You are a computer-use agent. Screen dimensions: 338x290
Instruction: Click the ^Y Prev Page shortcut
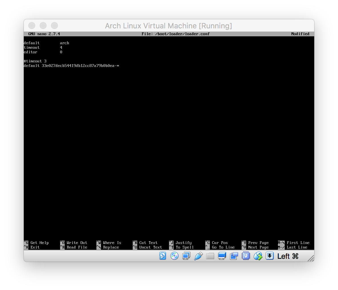click(255, 243)
